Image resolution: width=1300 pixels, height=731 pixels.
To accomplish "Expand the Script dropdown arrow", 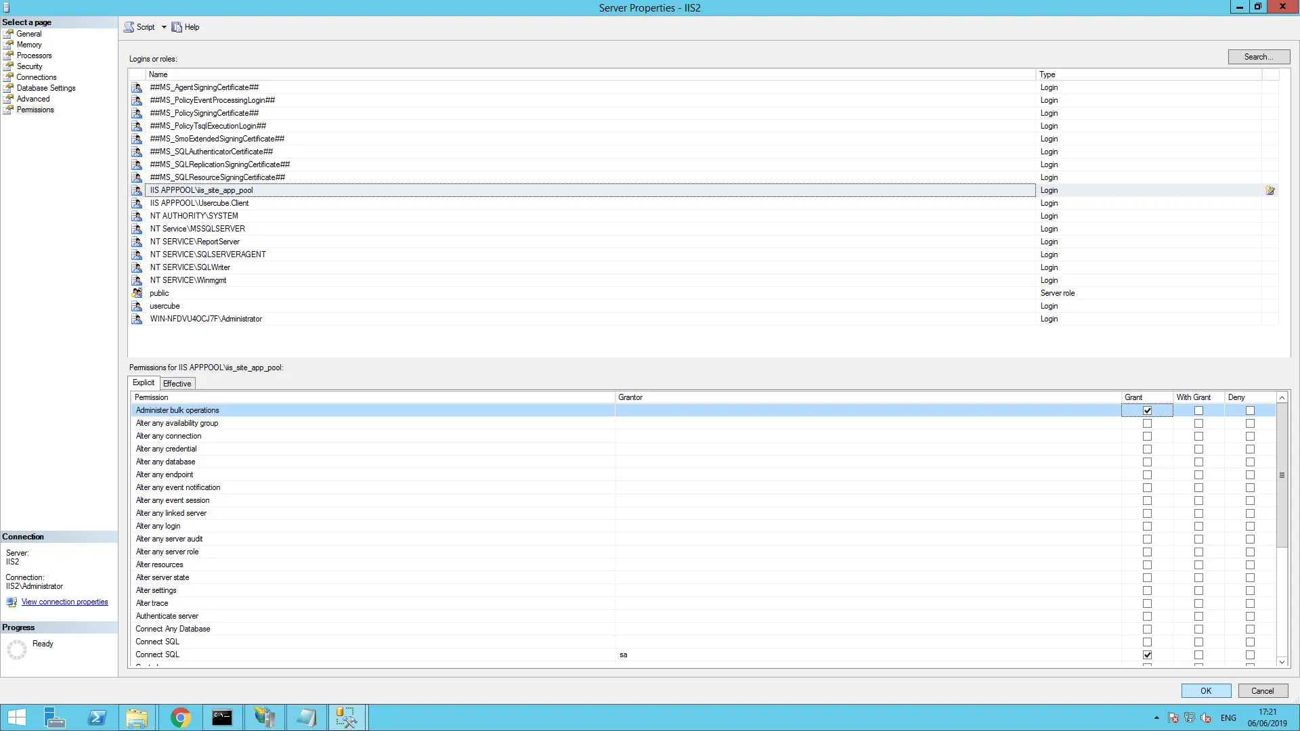I will tap(164, 27).
